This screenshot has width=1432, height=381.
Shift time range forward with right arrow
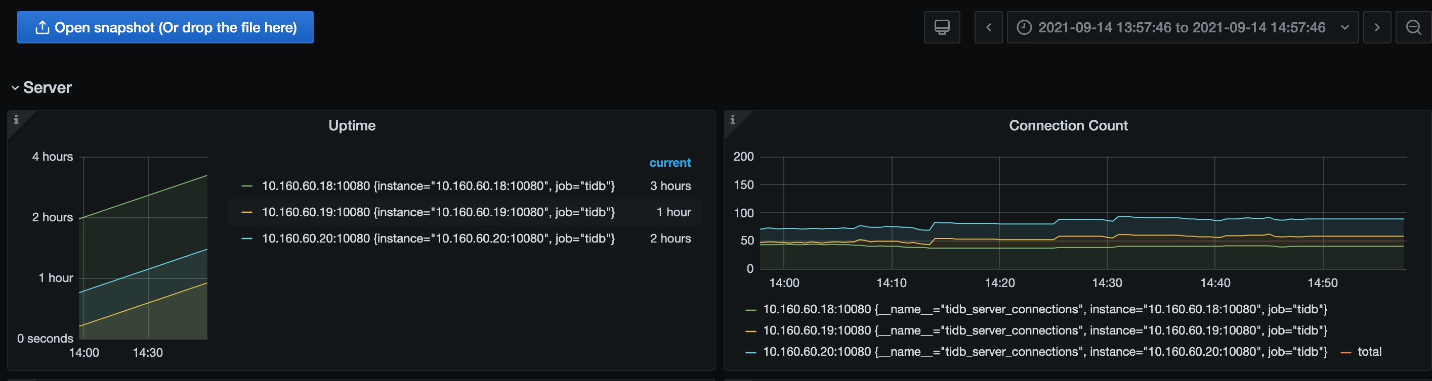(x=1377, y=27)
